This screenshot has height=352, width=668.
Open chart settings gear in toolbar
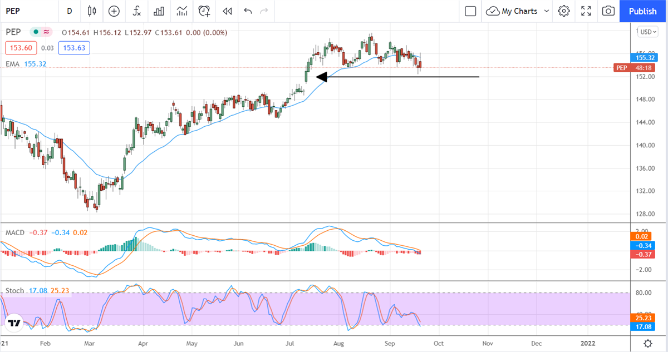[564, 11]
